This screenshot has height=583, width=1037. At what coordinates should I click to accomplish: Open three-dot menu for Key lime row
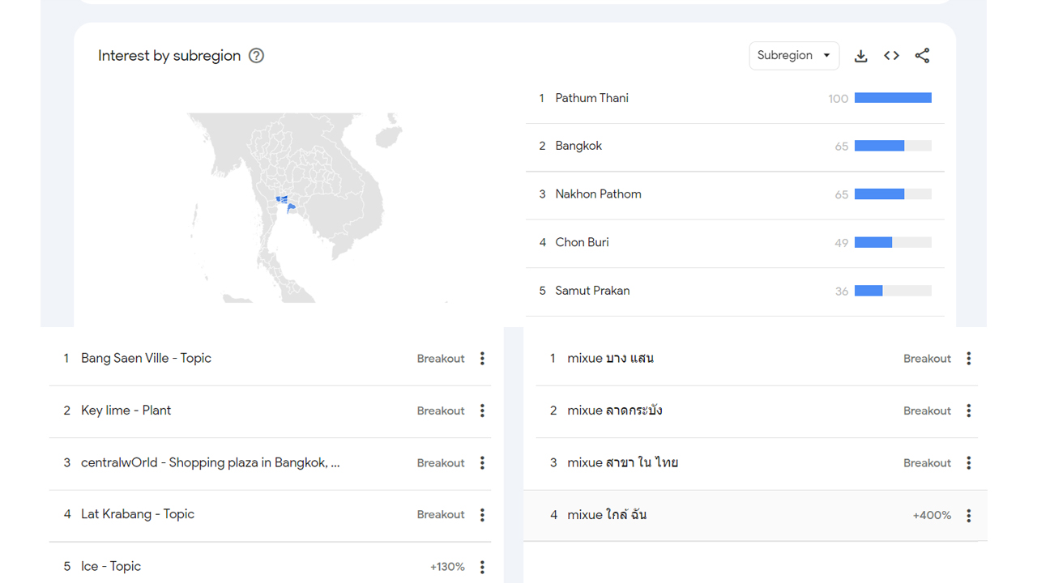point(482,411)
